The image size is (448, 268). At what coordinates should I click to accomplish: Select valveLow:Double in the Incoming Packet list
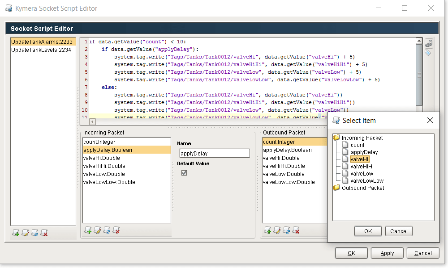pos(127,174)
